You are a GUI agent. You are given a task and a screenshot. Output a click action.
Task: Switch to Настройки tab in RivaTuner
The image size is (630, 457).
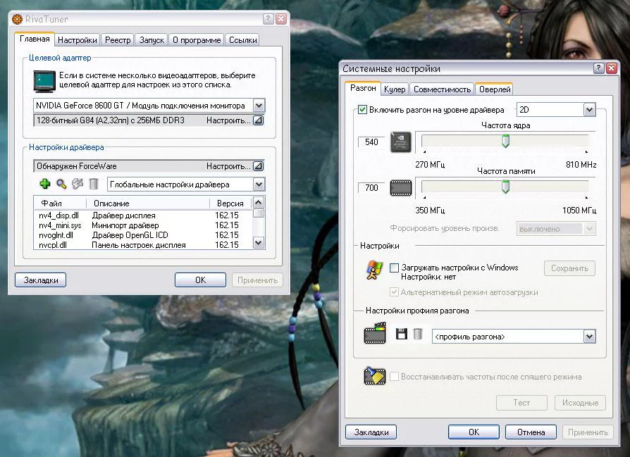(77, 39)
